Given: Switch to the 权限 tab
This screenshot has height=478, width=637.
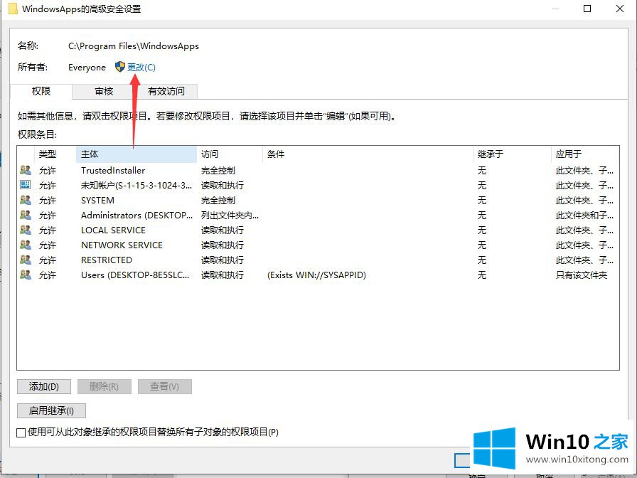Looking at the screenshot, I should pyautogui.click(x=41, y=91).
